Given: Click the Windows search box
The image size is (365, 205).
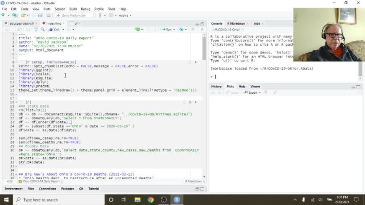Looking at the screenshot, I should [59, 200].
